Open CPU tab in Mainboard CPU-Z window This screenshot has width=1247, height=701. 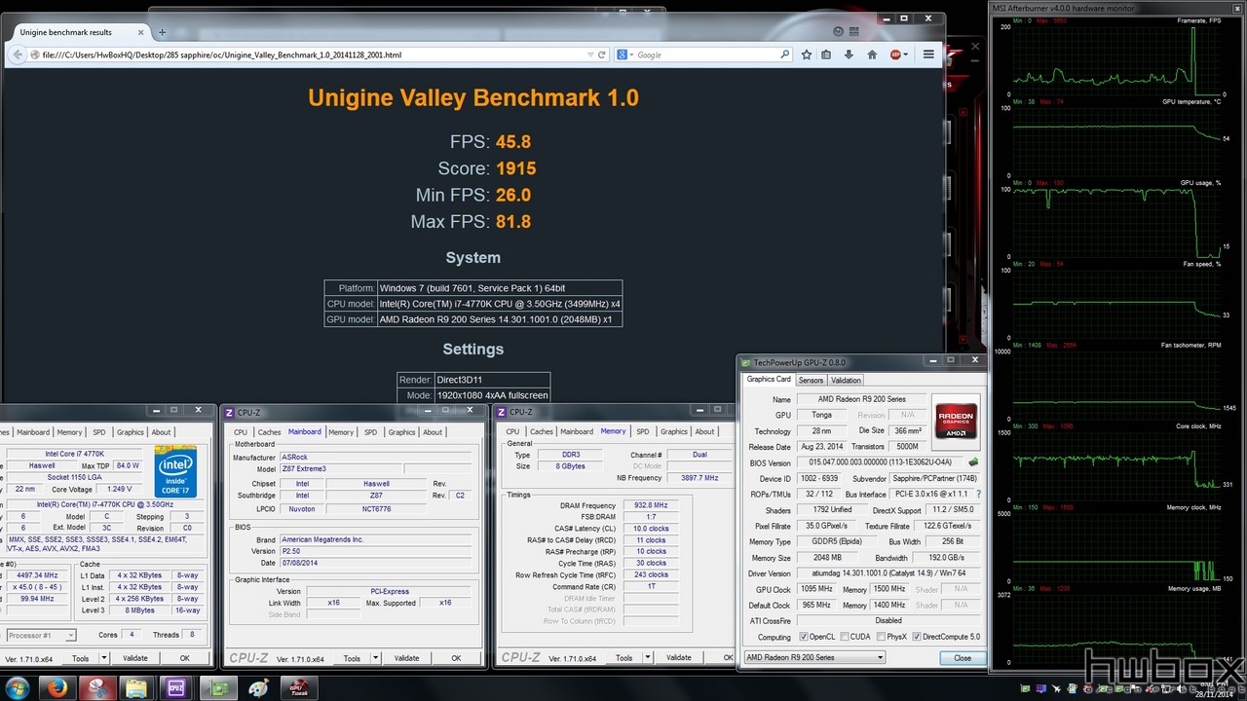(241, 432)
